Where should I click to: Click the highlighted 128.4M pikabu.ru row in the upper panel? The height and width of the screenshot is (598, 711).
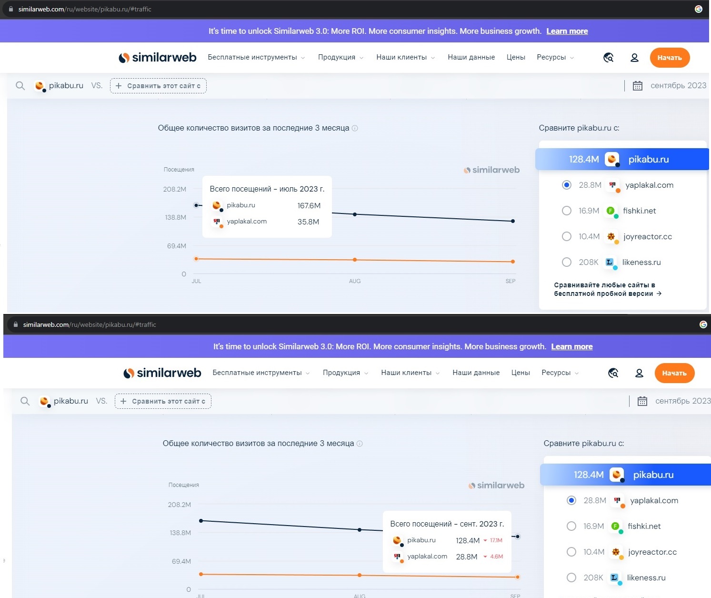coord(622,159)
